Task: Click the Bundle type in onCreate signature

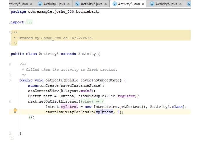Action: coord(72,80)
